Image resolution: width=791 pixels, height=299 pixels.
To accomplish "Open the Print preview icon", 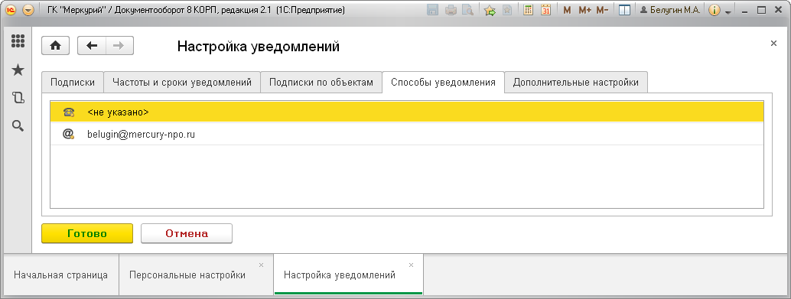I will point(468,10).
